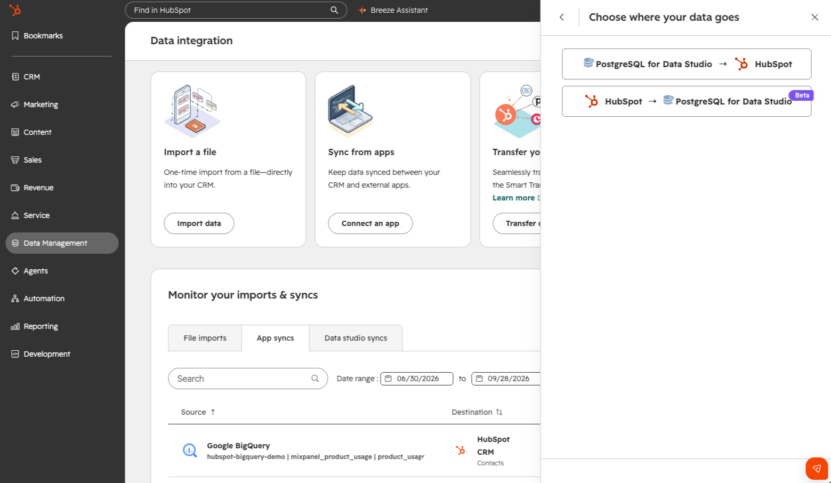Click the orange paper plane feedback button
The height and width of the screenshot is (483, 831).
tap(817, 469)
